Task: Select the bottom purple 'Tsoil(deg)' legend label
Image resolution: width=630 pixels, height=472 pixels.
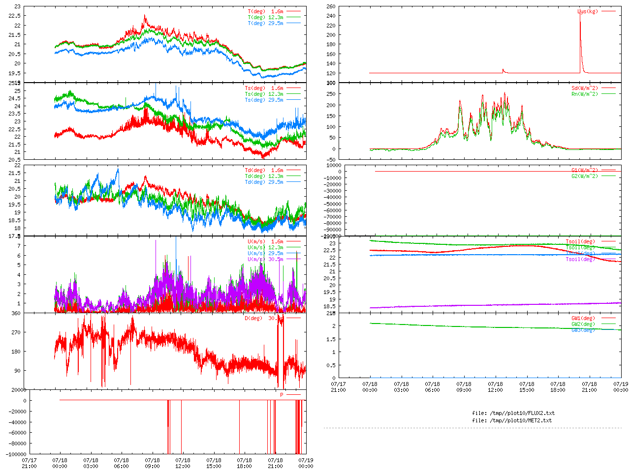Action: pos(580,259)
